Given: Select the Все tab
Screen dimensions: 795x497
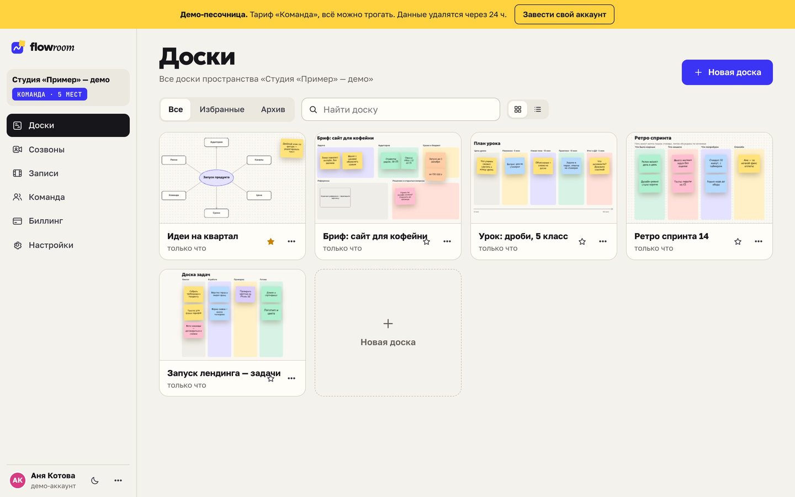Looking at the screenshot, I should pyautogui.click(x=176, y=109).
